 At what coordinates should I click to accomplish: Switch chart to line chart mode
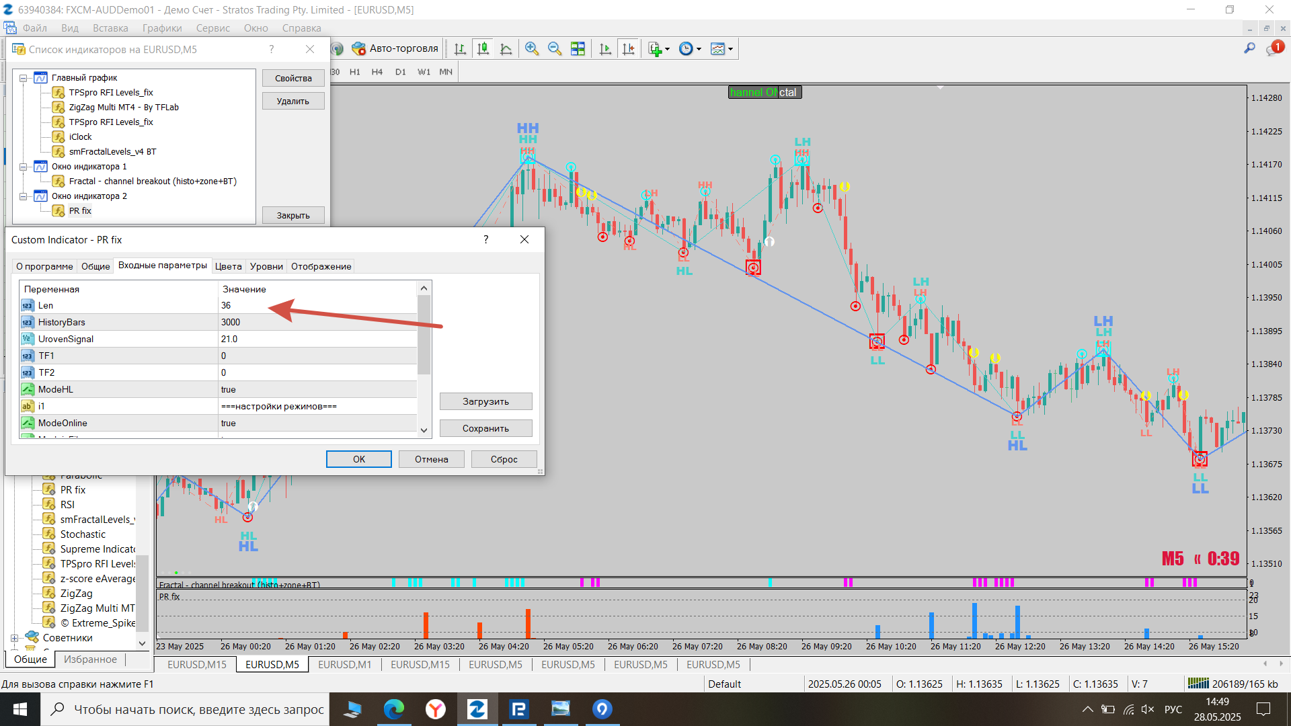point(506,49)
